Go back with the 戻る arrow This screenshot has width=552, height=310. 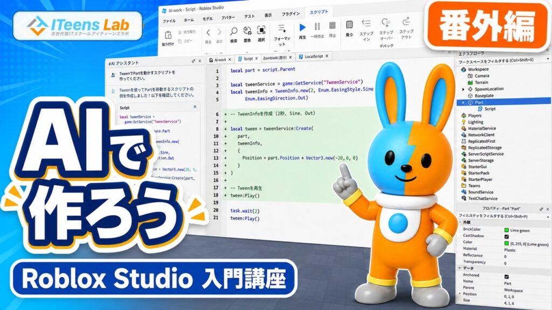coord(208,33)
